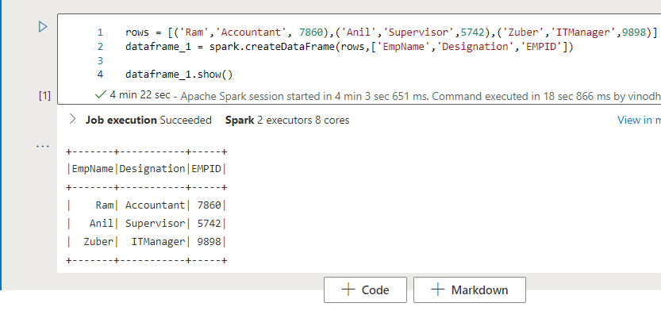Screen dimensions: 661x322
Task: Expand the Job execution details chevron
Action: pyautogui.click(x=73, y=120)
